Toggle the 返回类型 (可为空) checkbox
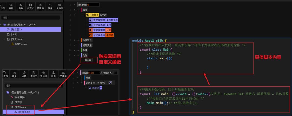292x116 pixels. 110,83
